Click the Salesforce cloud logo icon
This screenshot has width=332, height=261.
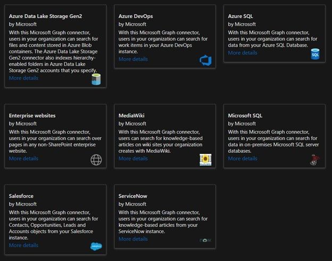(x=96, y=246)
